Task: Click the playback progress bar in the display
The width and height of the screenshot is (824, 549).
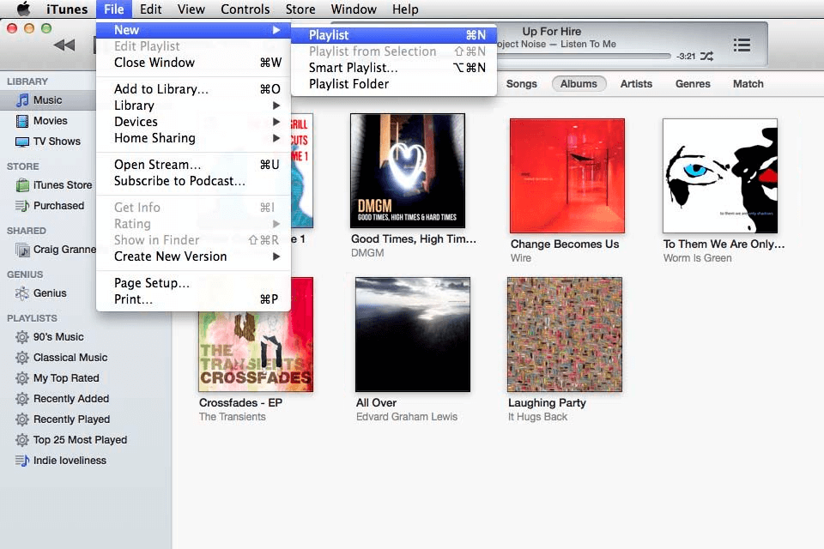Action: click(x=592, y=57)
